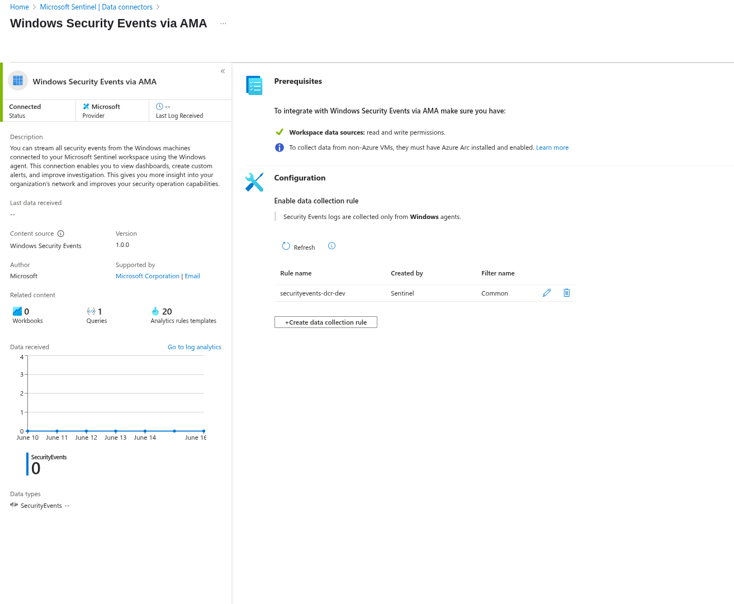Click the SecurityEvents data type row
Viewport: 734px width, 604px height.
(x=40, y=505)
